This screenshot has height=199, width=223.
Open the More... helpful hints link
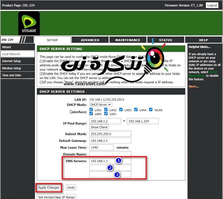[x=194, y=86]
